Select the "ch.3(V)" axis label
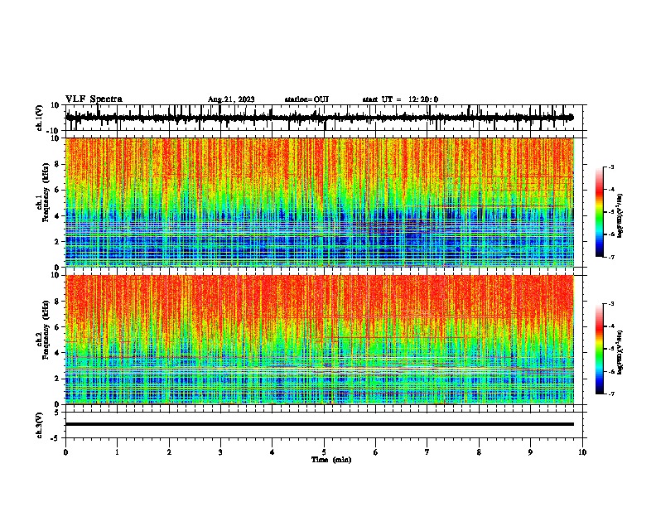This screenshot has width=656, height=507. point(40,425)
